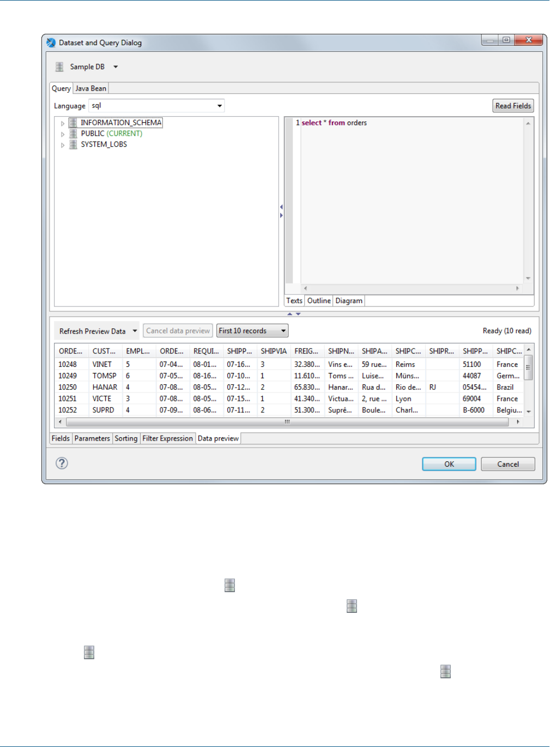Open the Diagram tab of the editor
This screenshot has width=550, height=747.
(349, 300)
